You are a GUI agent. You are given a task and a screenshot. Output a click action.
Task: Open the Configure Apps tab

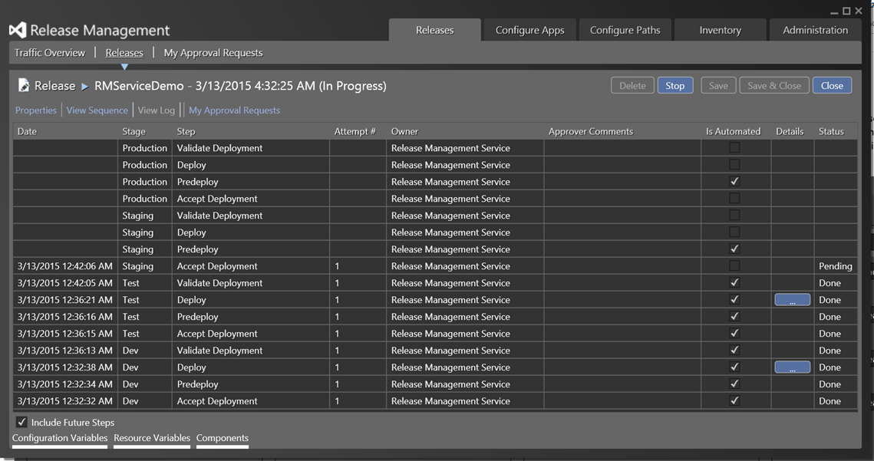pos(529,30)
